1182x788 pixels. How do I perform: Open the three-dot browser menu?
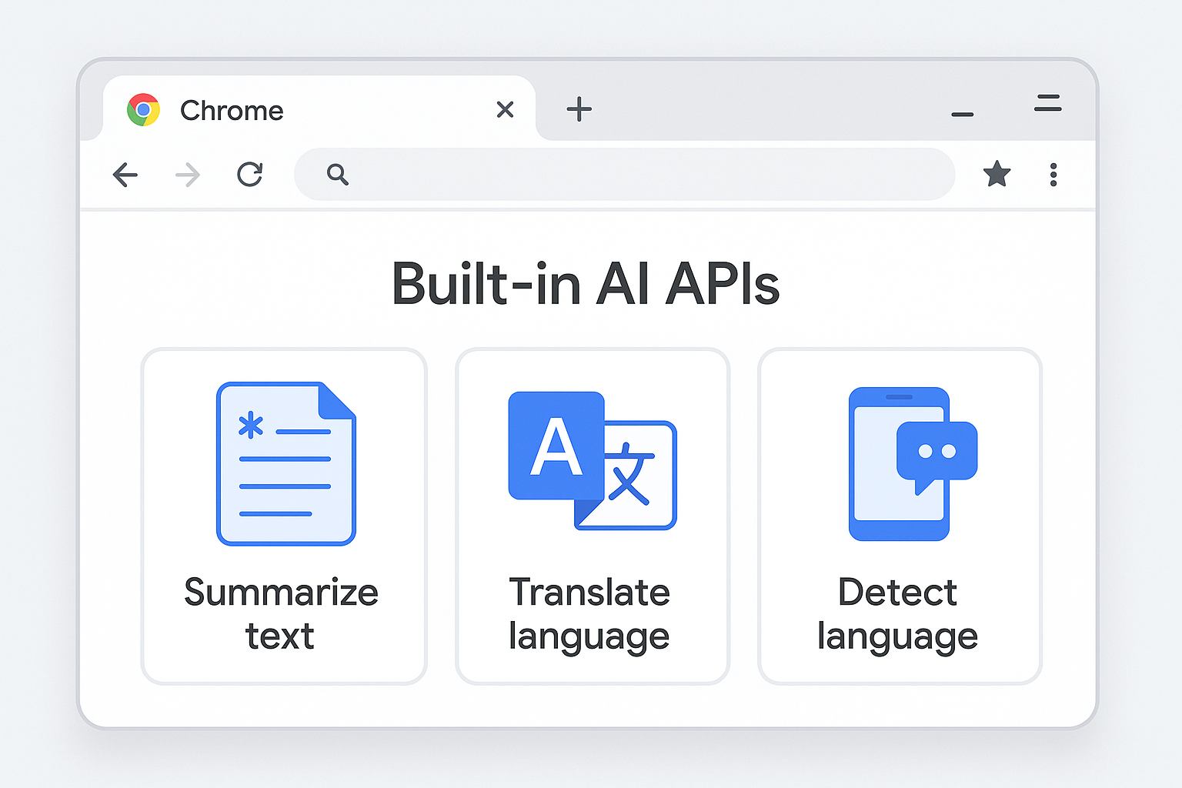(x=1053, y=175)
